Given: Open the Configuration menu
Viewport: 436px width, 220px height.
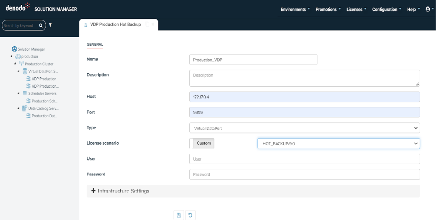Looking at the screenshot, I should (387, 10).
